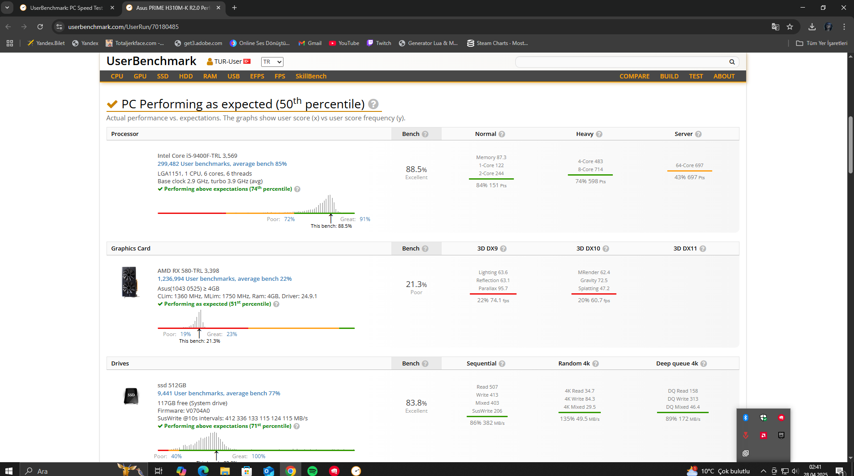This screenshot has height=476, width=854.
Task: Open Microsoft Edge from the taskbar
Action: [203, 471]
